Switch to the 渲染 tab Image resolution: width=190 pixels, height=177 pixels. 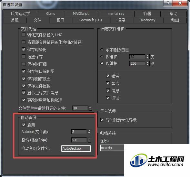click(x=121, y=20)
